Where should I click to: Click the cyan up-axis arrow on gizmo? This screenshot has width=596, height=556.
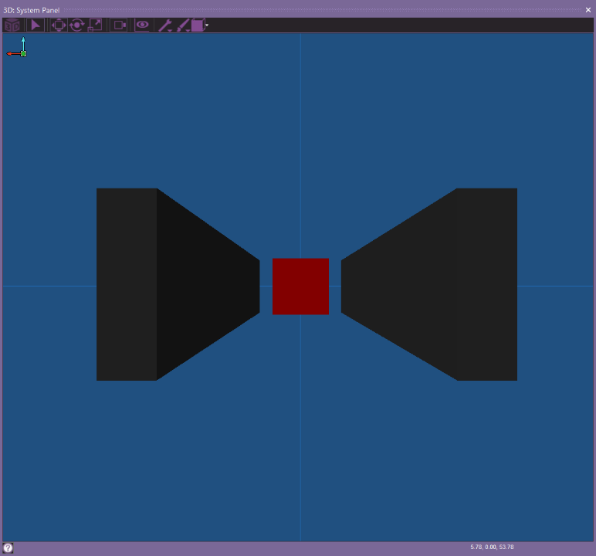(23, 40)
